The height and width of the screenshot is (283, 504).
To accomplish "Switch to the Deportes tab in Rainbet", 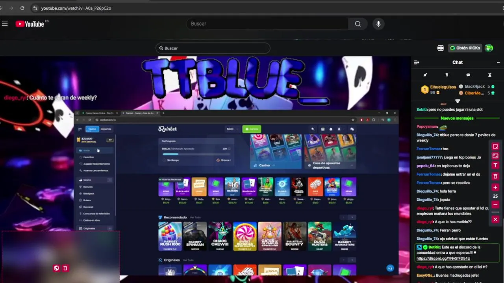I will pos(106,129).
